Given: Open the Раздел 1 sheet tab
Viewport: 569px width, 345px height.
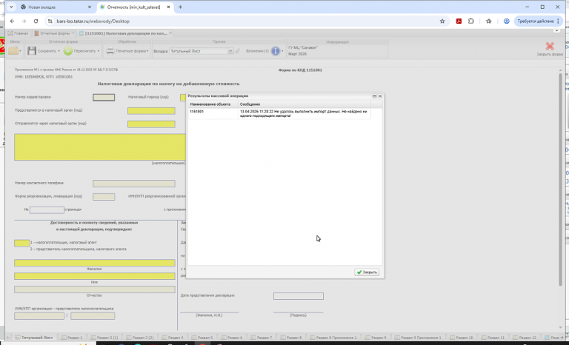Looking at the screenshot, I should (71, 338).
